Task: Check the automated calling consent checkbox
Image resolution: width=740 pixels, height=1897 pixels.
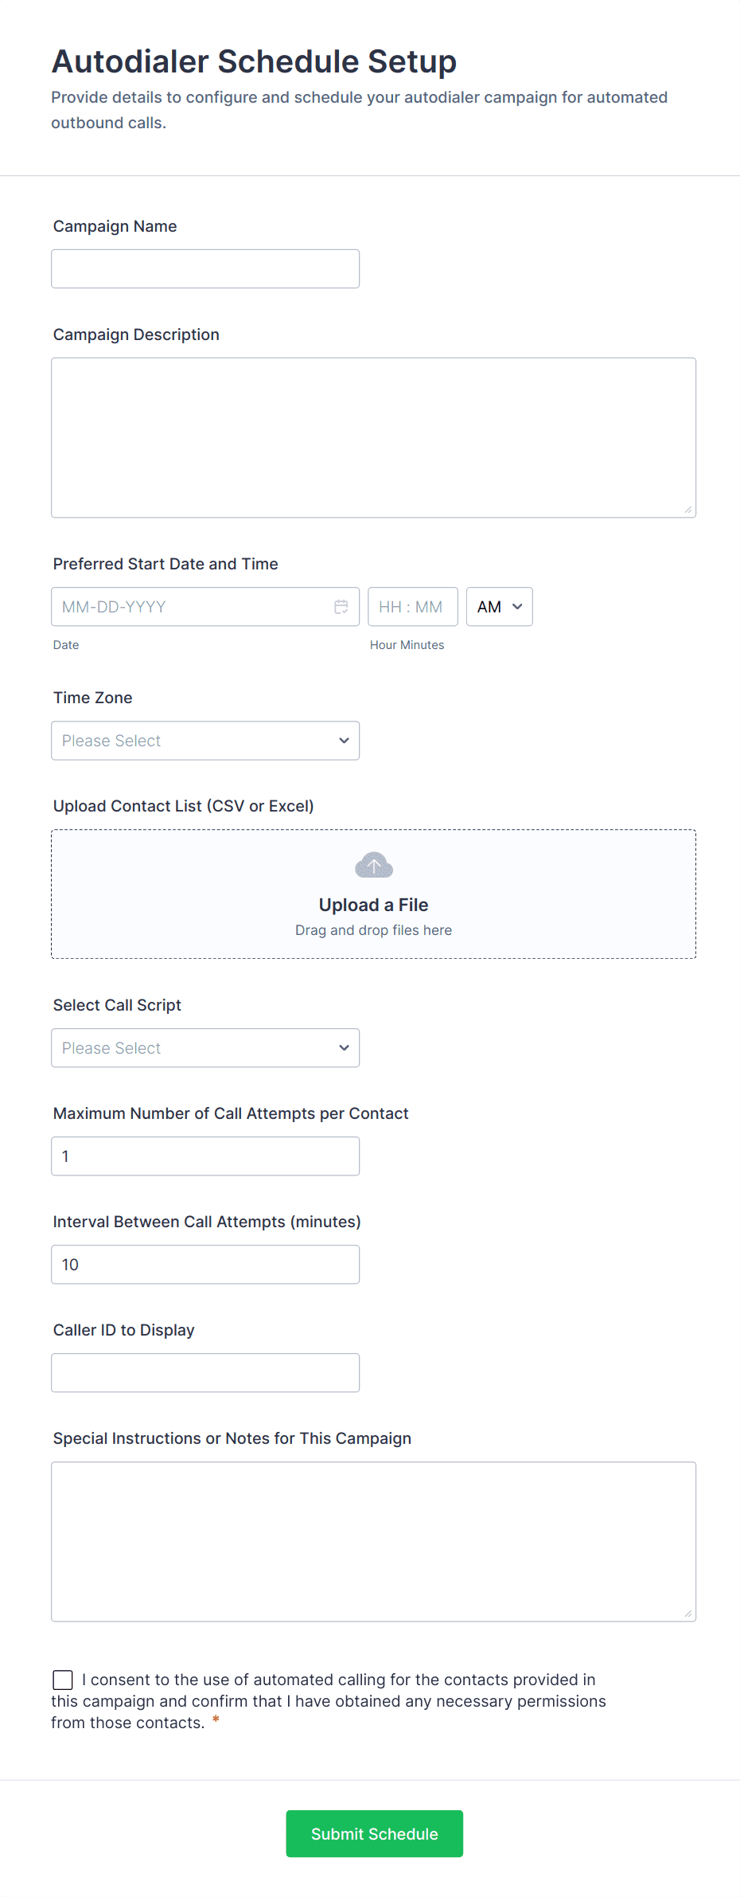Action: click(x=63, y=1680)
